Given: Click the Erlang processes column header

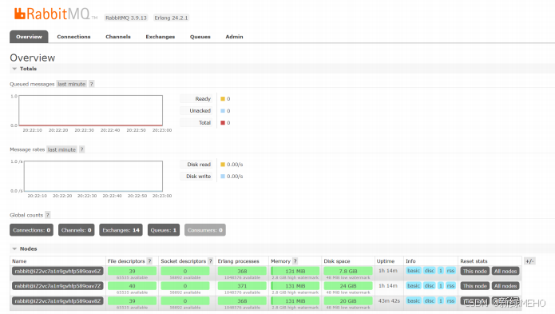Looking at the screenshot, I should point(238,261).
